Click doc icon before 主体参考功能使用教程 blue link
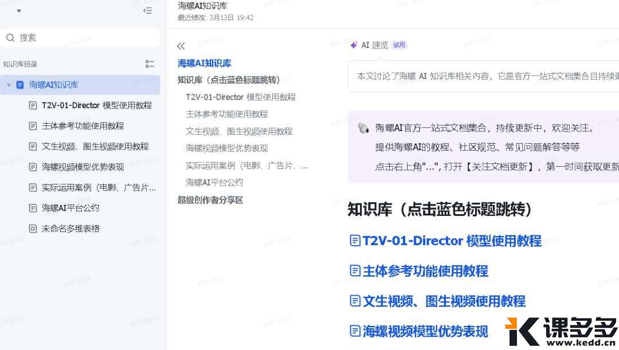619x350 pixels. (x=355, y=271)
